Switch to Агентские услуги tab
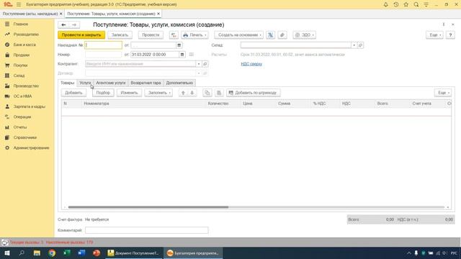The height and width of the screenshot is (259, 461). click(110, 83)
